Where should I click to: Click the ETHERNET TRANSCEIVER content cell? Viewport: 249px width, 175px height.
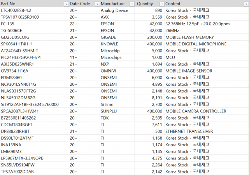207,132
